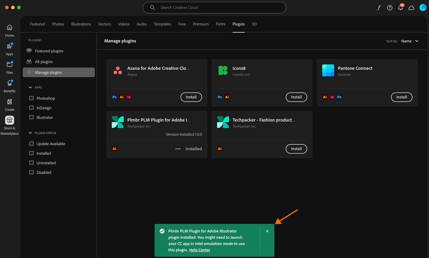Install the Pantone Connect plugin

pyautogui.click(x=401, y=97)
